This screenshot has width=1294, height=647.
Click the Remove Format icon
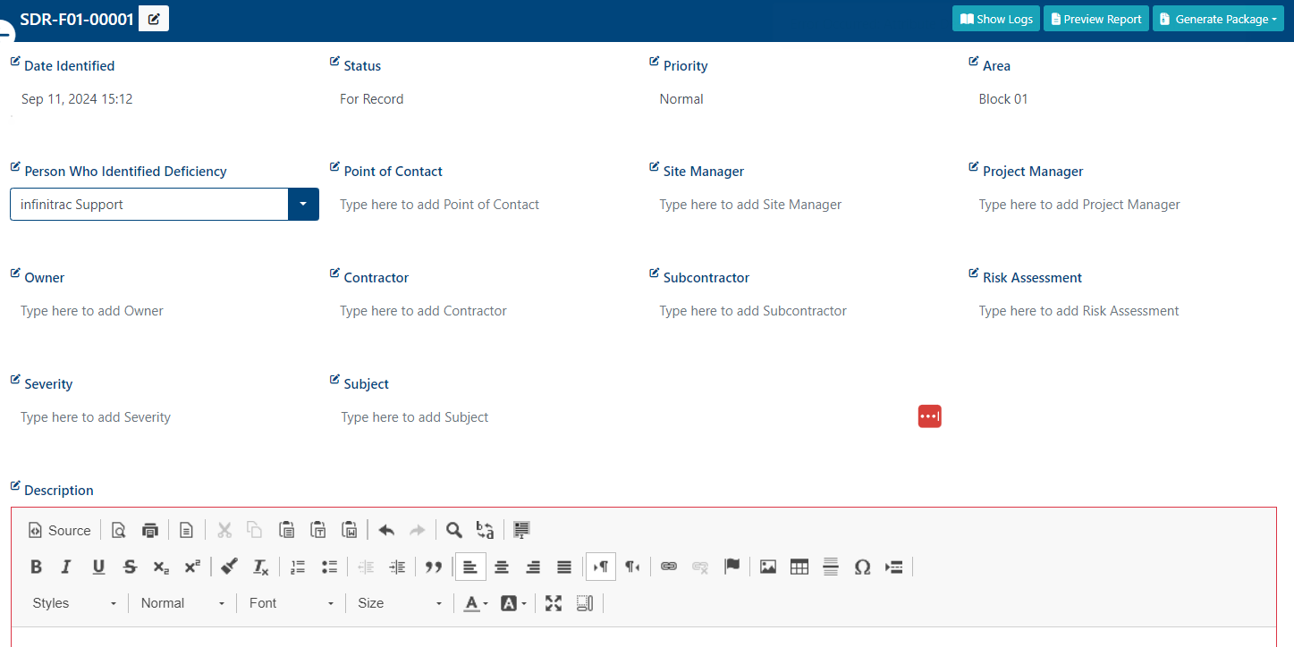click(260, 567)
